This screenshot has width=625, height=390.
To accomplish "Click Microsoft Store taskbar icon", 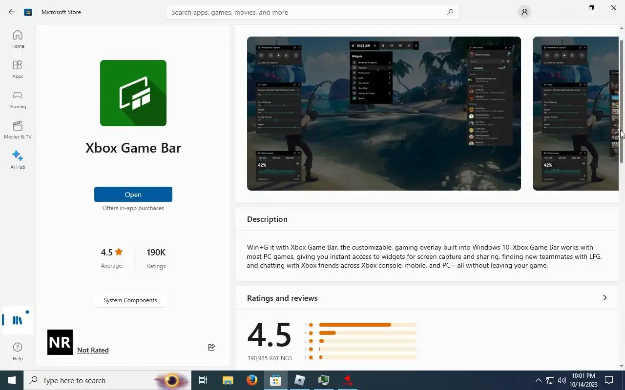I will (x=276, y=380).
